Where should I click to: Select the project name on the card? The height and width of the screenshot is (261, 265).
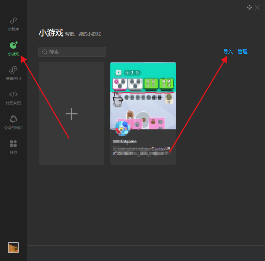click(x=125, y=142)
